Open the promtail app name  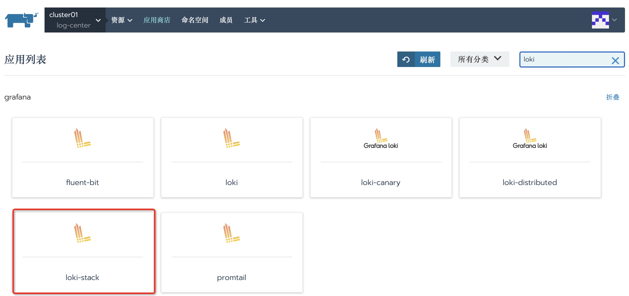pyautogui.click(x=232, y=278)
